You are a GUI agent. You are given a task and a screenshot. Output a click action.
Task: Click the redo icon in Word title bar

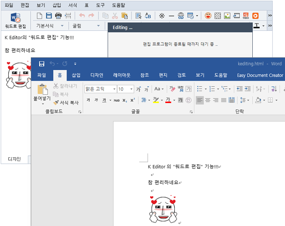pos(65,64)
